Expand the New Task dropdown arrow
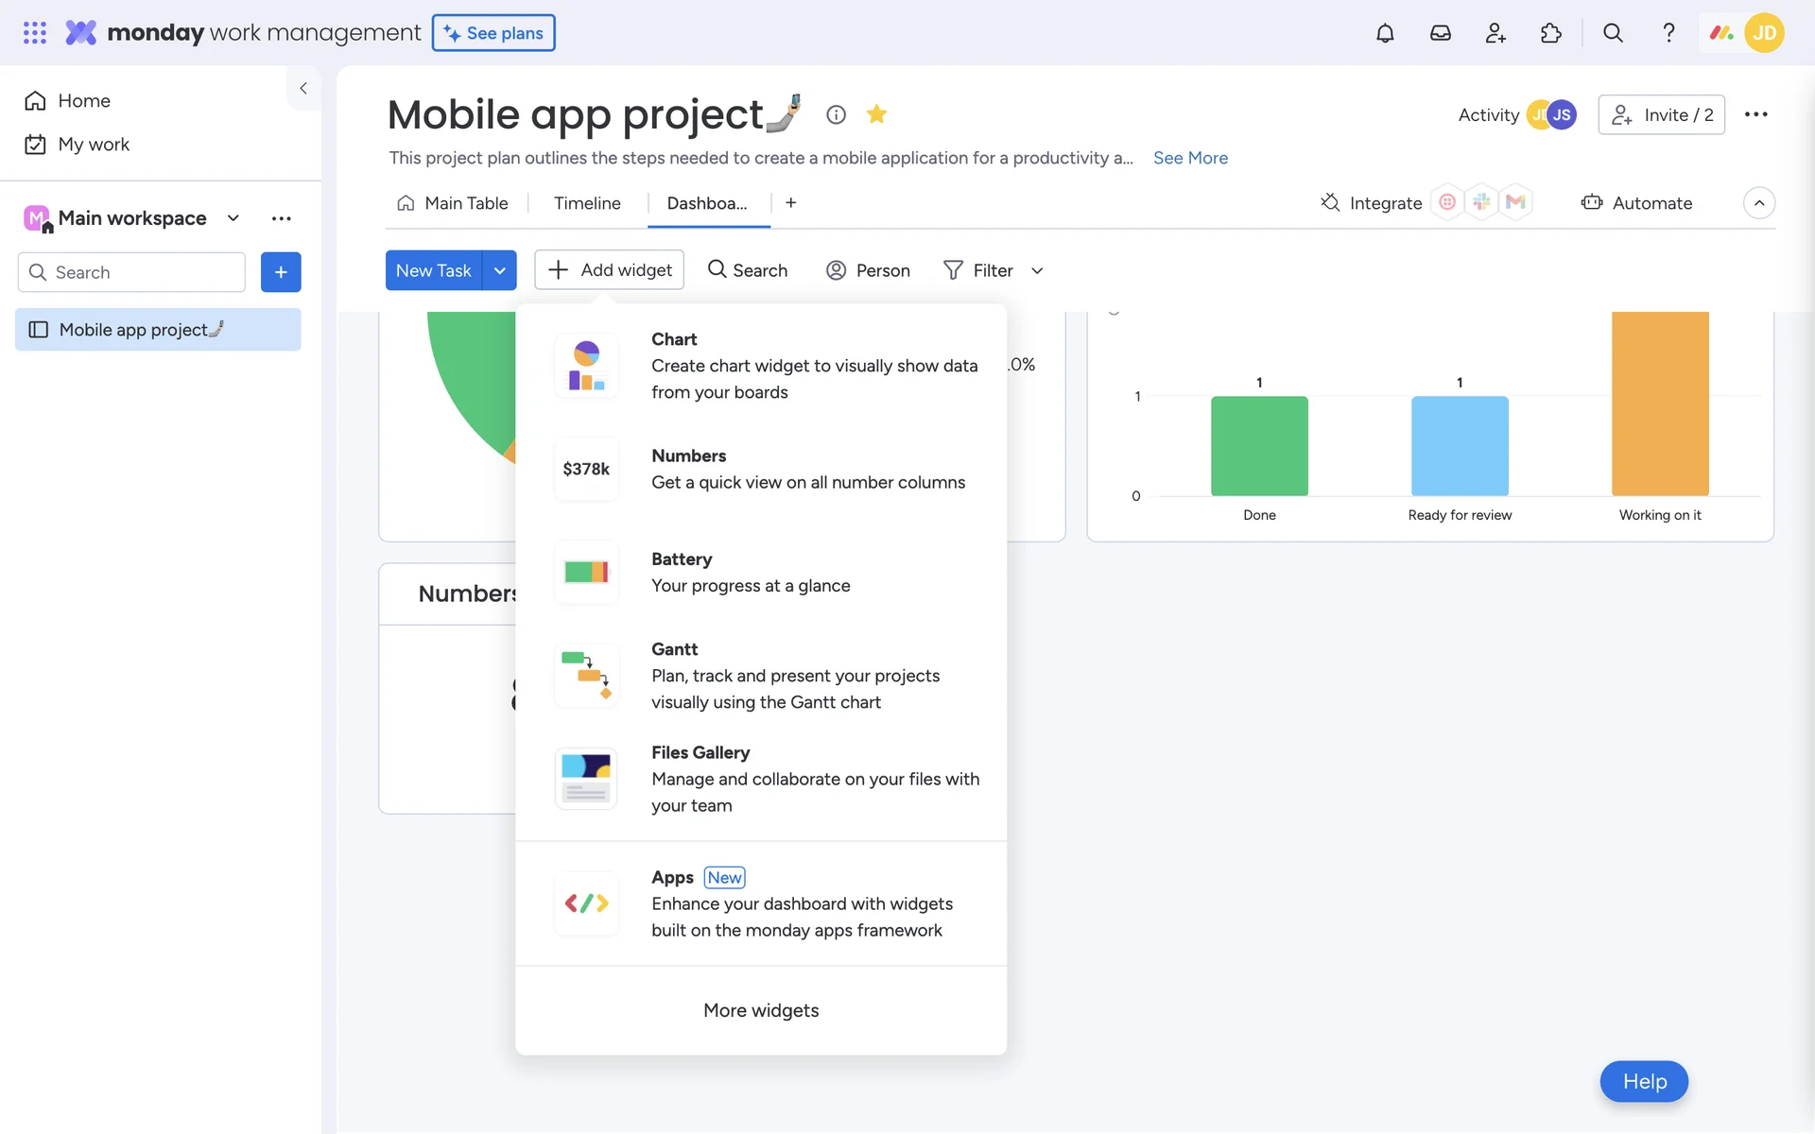This screenshot has width=1815, height=1134. click(x=499, y=270)
